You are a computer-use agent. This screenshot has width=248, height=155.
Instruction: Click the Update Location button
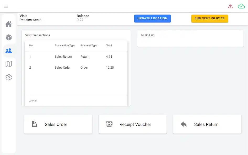tap(152, 18)
